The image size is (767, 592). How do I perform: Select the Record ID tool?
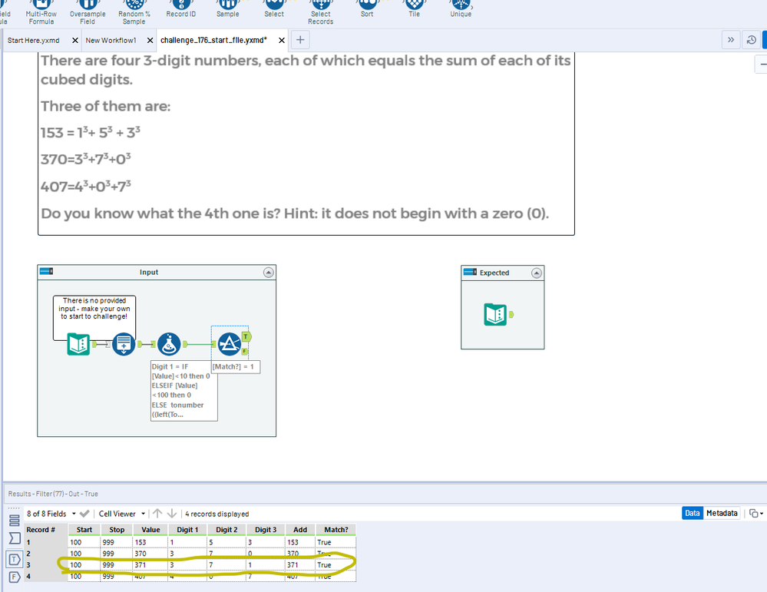point(181,9)
